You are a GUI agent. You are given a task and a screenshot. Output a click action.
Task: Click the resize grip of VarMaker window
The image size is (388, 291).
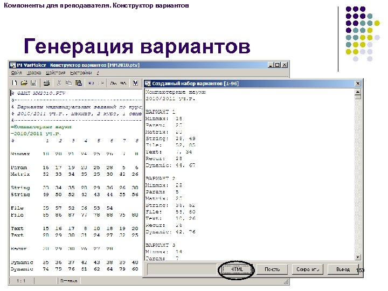tap(286, 282)
